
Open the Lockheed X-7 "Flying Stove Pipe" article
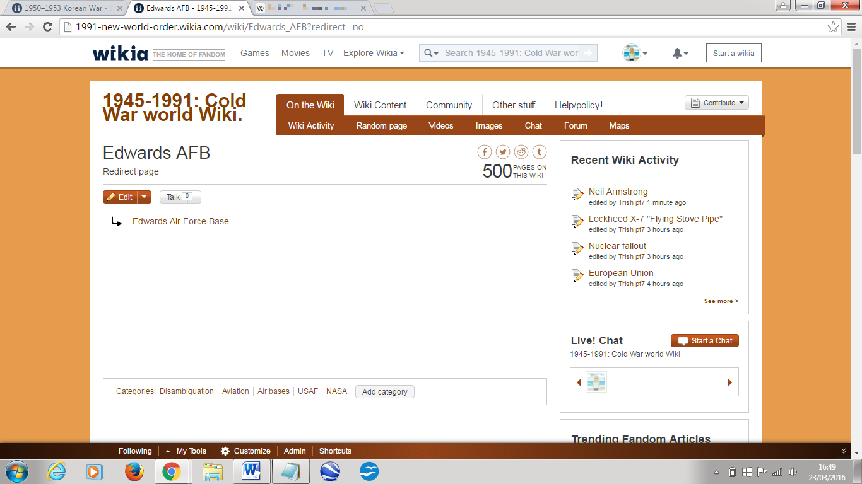click(656, 219)
